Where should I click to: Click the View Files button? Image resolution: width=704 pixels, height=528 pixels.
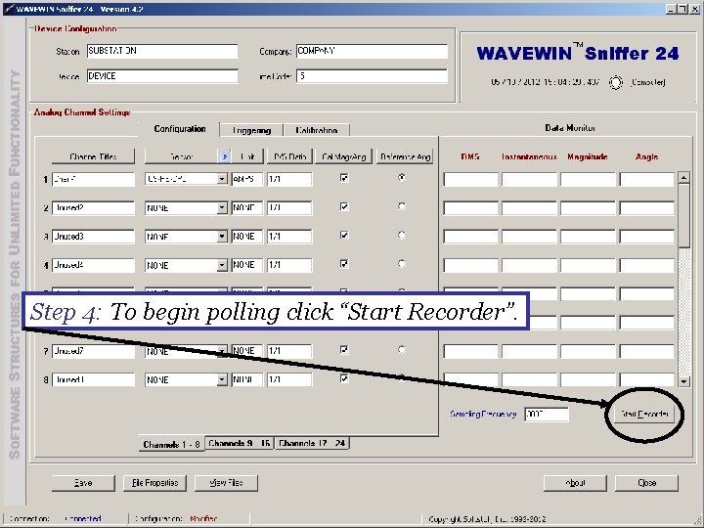226,483
